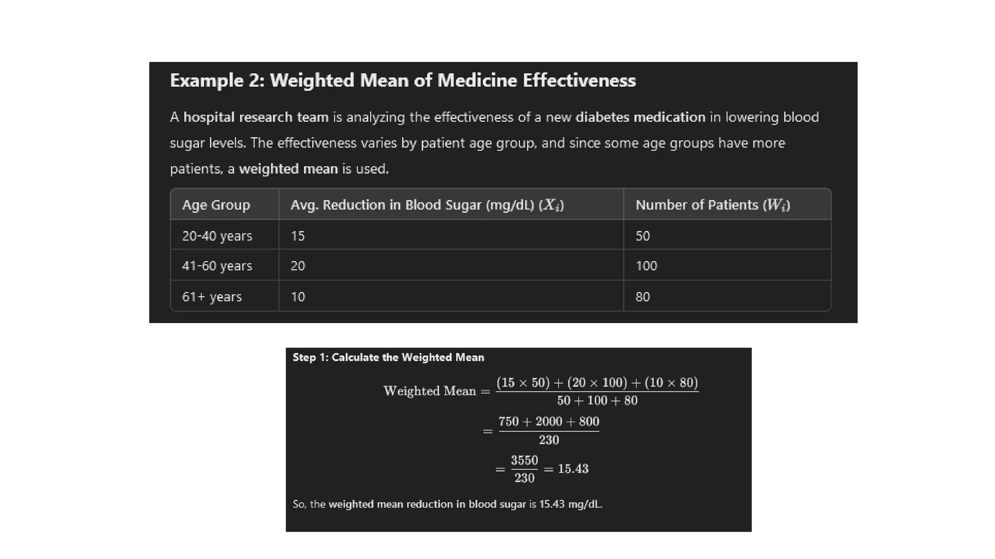Click the bold 'diabetes medication' text
The image size is (995, 559).
(x=640, y=117)
